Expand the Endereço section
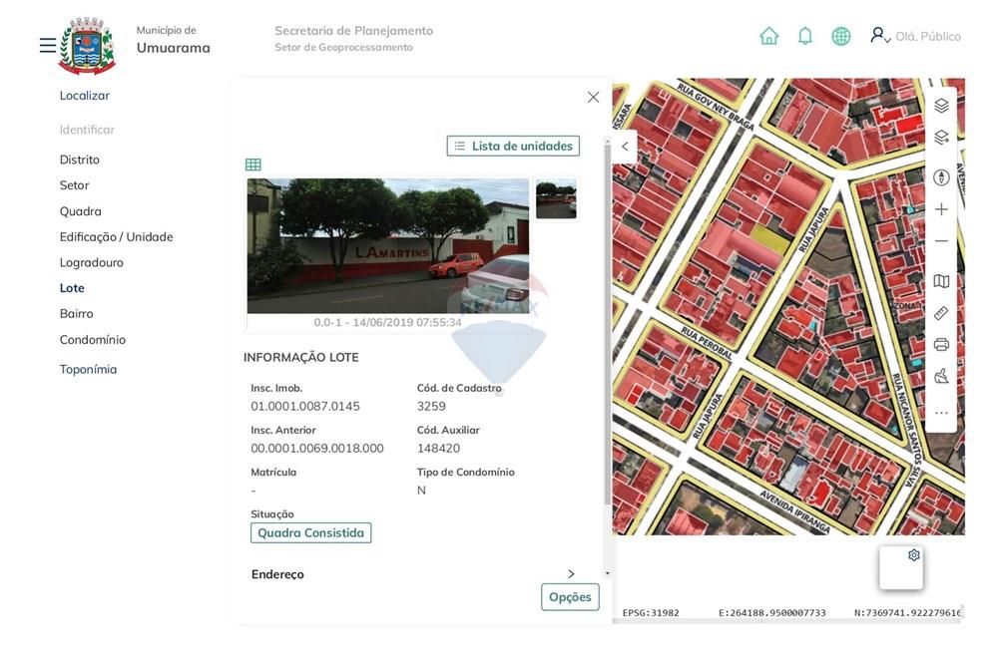The width and height of the screenshot is (998, 665). (x=571, y=573)
